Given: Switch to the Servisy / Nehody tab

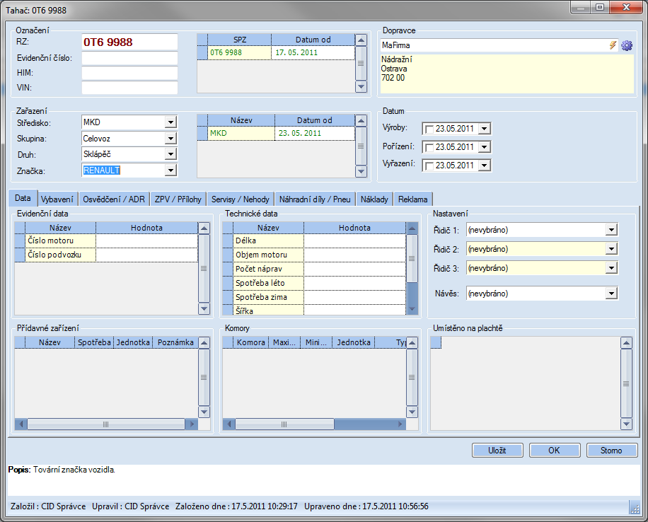Looking at the screenshot, I should point(240,199).
